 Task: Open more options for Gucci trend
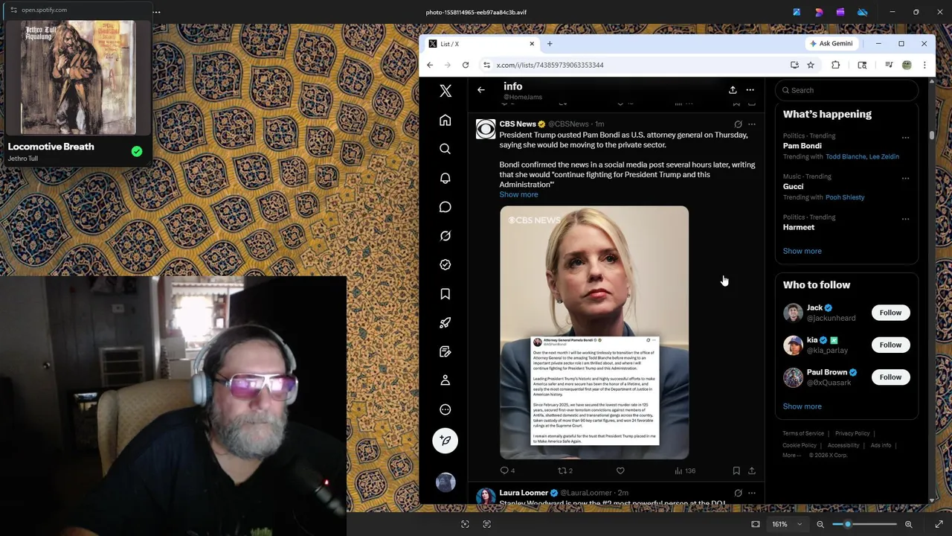coord(905,179)
